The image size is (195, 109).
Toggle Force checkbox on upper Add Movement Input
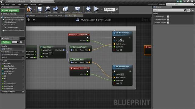coord(121,50)
